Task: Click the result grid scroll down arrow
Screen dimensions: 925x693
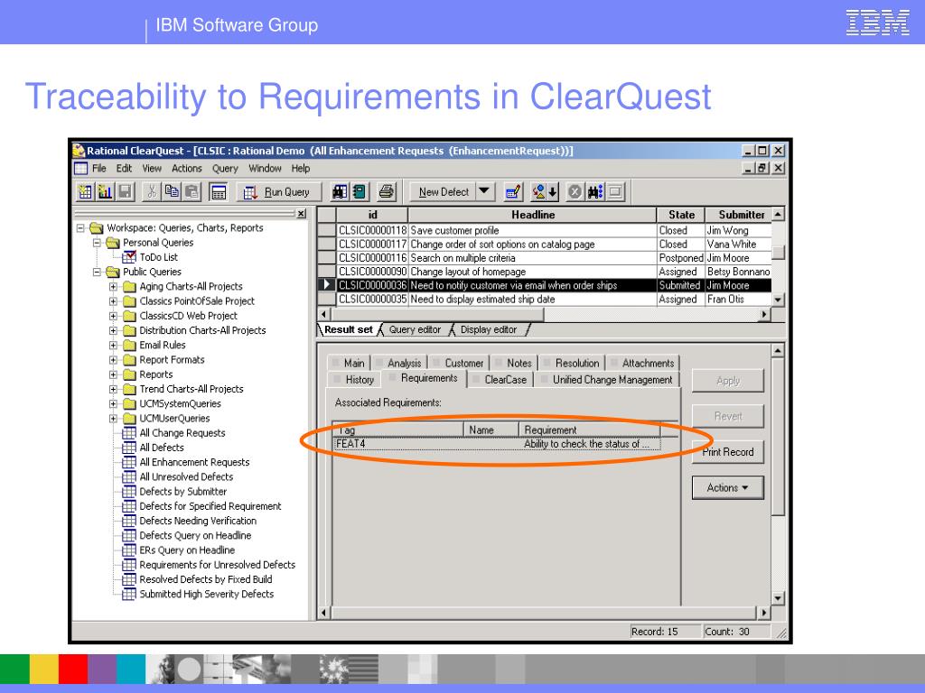Action: point(778,300)
